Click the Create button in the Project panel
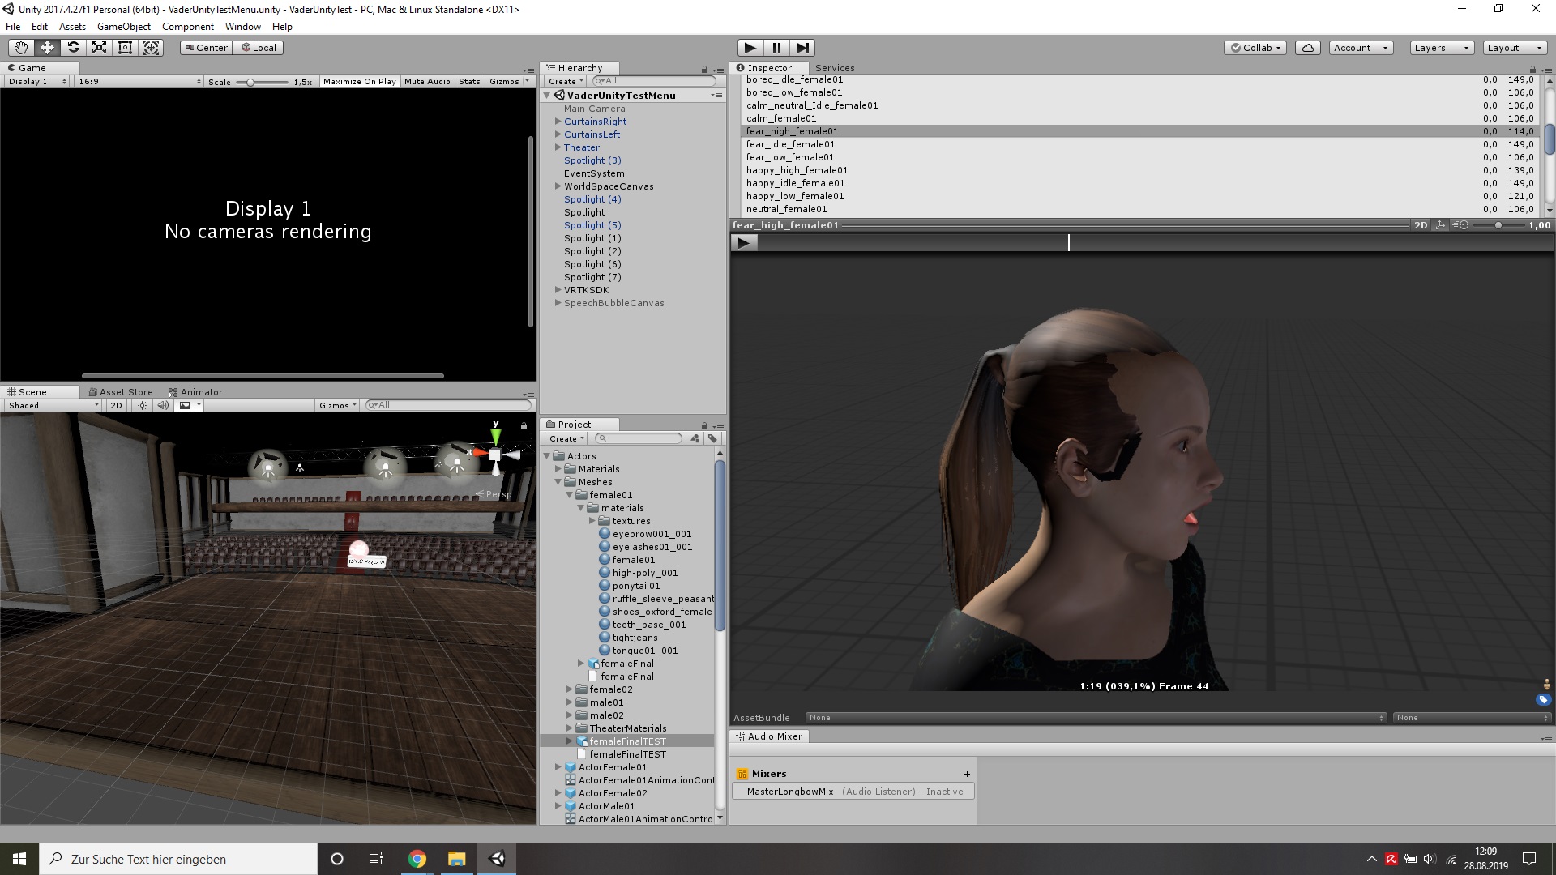The width and height of the screenshot is (1556, 875). coord(566,438)
